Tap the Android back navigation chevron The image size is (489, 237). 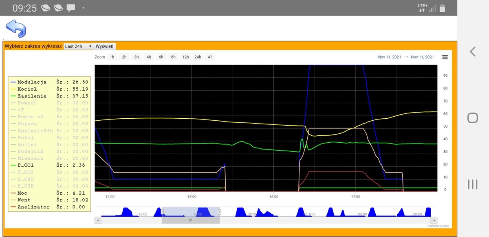(x=472, y=52)
